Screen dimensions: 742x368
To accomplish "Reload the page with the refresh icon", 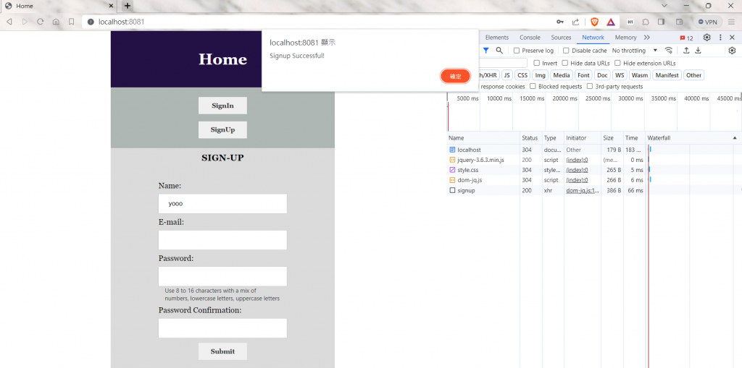I will click(41, 22).
